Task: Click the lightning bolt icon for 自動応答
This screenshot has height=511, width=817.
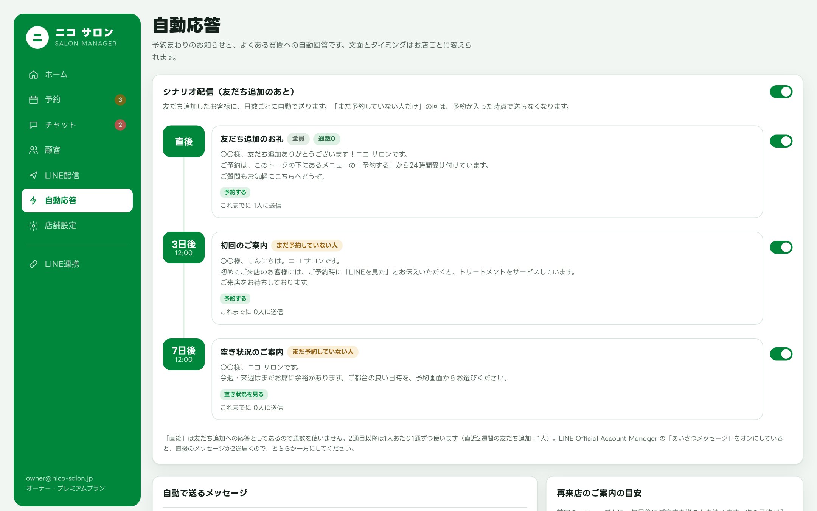Action: pyautogui.click(x=33, y=200)
